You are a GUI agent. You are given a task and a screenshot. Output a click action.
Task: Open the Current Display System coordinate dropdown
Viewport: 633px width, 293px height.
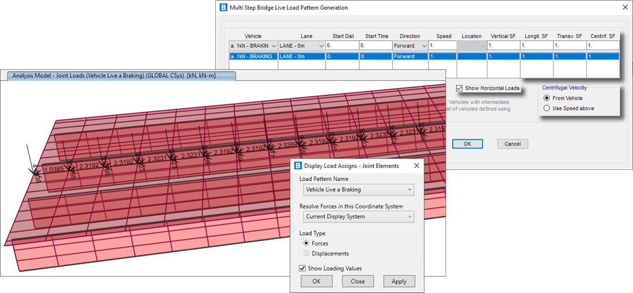359,217
